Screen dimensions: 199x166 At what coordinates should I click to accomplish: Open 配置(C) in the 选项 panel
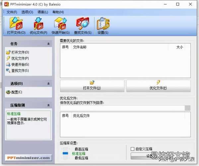click(x=14, y=92)
